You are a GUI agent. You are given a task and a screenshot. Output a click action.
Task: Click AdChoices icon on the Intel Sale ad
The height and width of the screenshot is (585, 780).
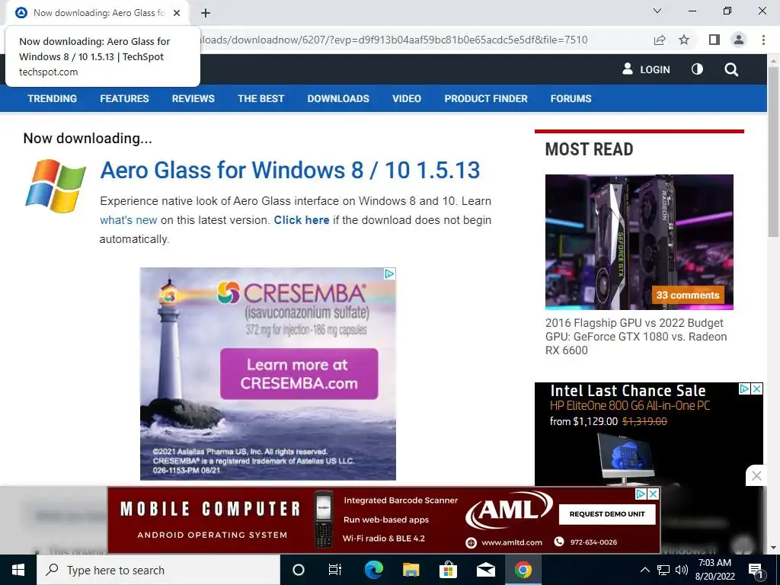pos(744,388)
